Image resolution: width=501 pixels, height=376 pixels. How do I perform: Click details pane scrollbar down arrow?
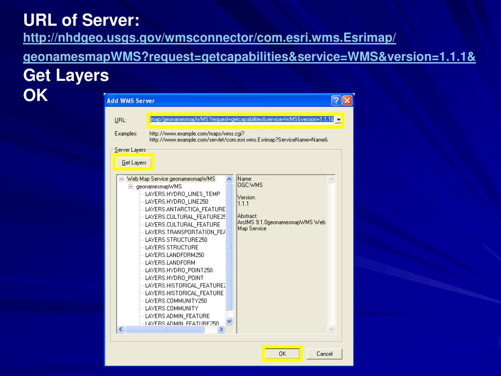(x=331, y=329)
